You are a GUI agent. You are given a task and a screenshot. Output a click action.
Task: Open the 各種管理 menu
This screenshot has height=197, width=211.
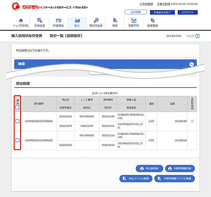(153, 23)
